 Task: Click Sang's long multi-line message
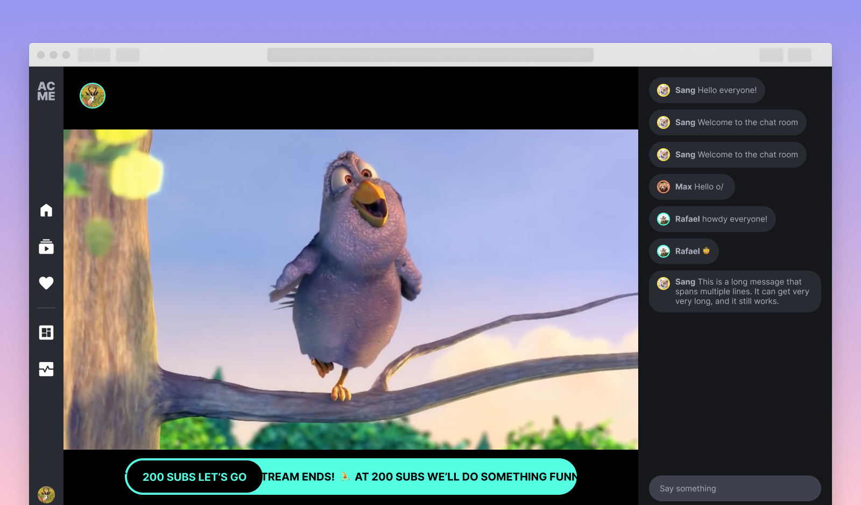[735, 292]
